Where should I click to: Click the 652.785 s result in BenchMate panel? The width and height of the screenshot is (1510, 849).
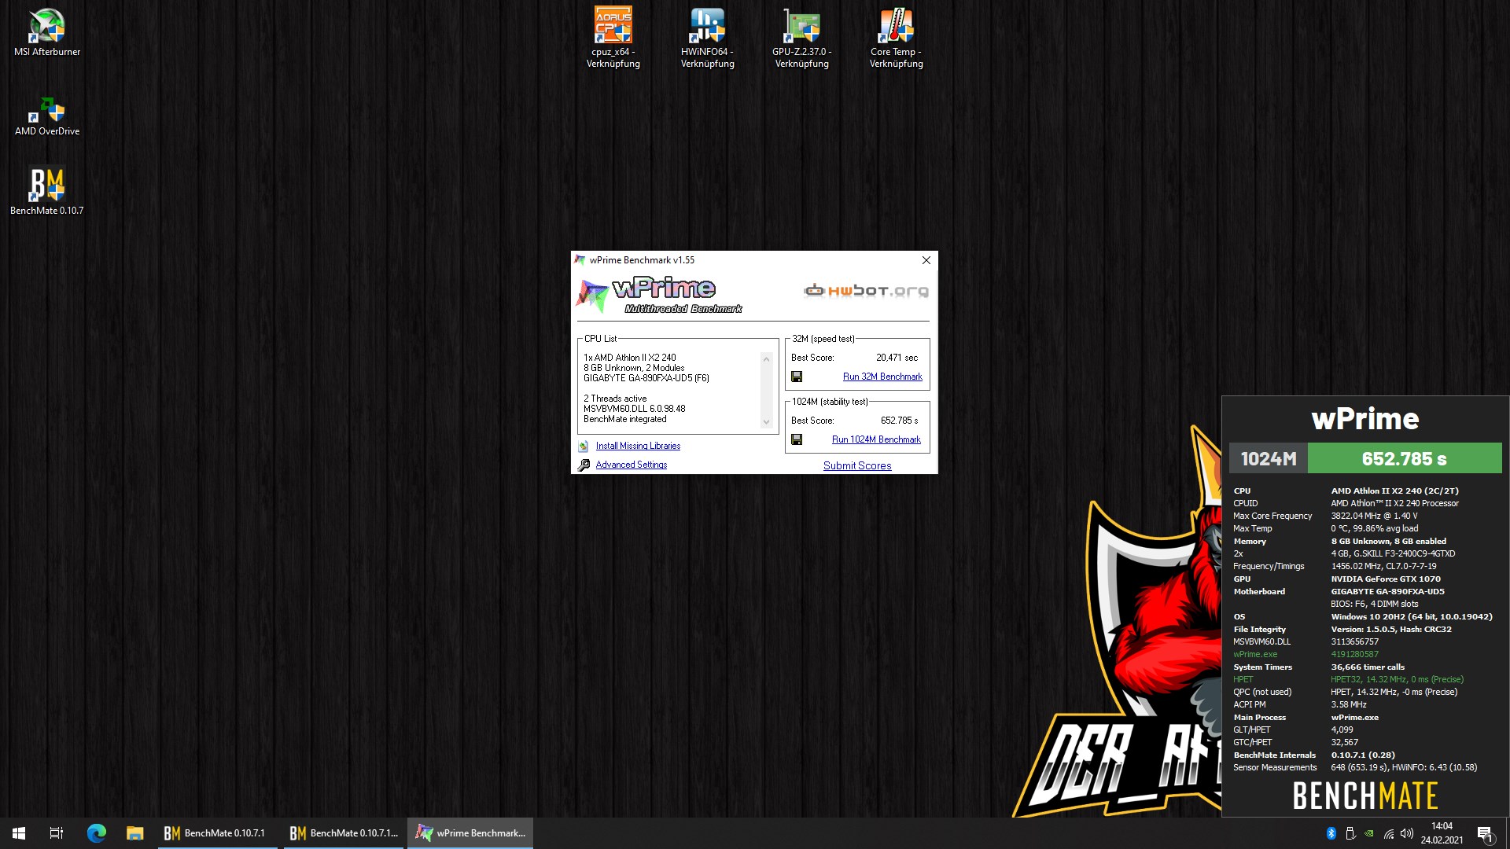coord(1405,458)
